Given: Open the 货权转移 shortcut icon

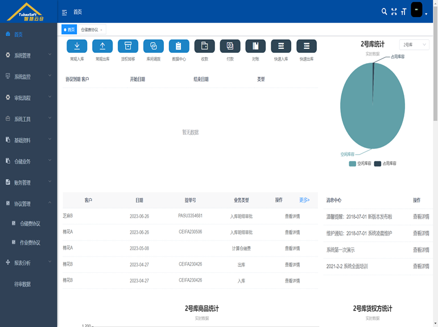Looking at the screenshot, I should point(128,47).
